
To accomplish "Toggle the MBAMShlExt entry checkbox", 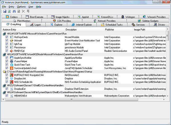I will [7, 96].
